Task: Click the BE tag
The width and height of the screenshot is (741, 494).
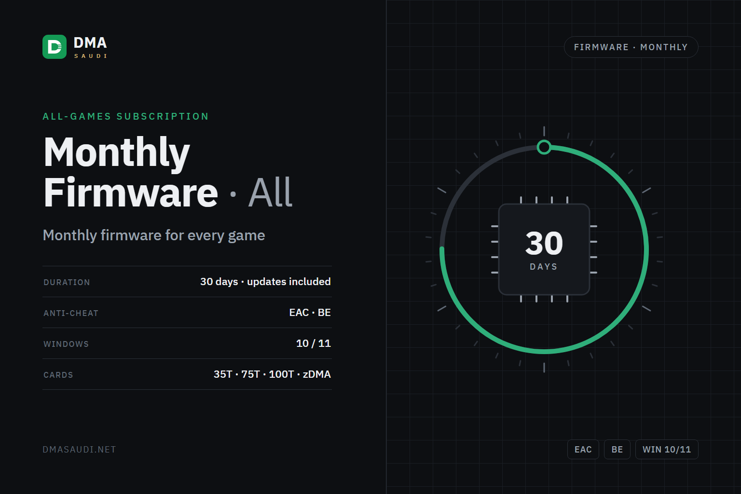Action: click(x=617, y=450)
